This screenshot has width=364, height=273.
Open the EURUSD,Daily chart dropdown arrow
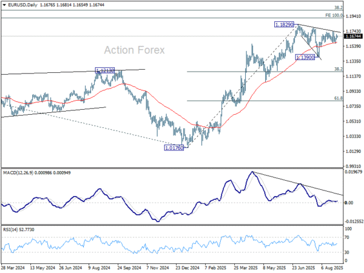[4, 5]
